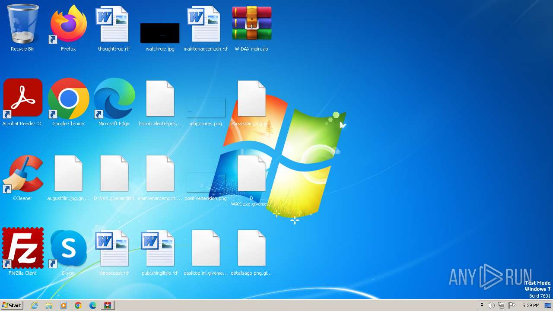Screen dimensions: 553x311
Task: Open the network tray icon
Action: pyautogui.click(x=502, y=305)
